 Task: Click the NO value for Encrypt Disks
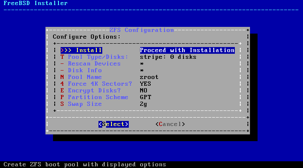point(144,90)
